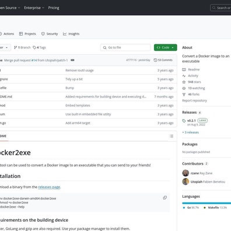Open the rzane Ray Zane profile name
The image size is (231, 231).
[x=201, y=173]
